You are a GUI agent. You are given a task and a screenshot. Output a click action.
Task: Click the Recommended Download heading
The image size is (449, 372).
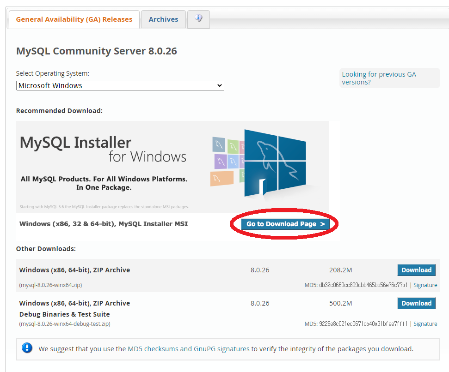point(59,111)
